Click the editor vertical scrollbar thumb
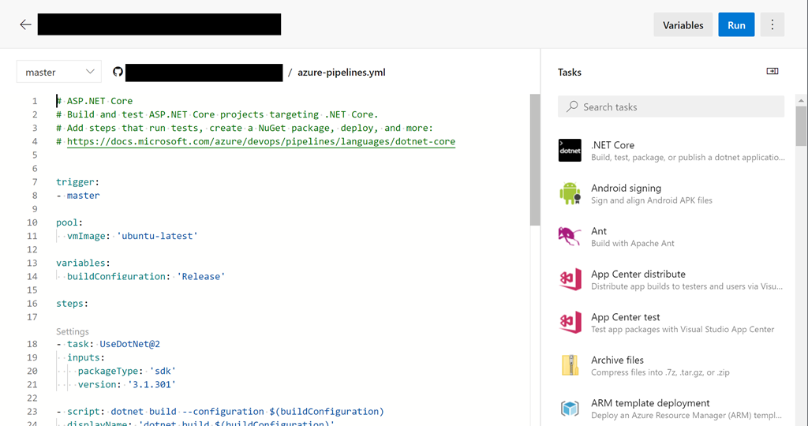This screenshot has width=808, height=426. [x=535, y=159]
